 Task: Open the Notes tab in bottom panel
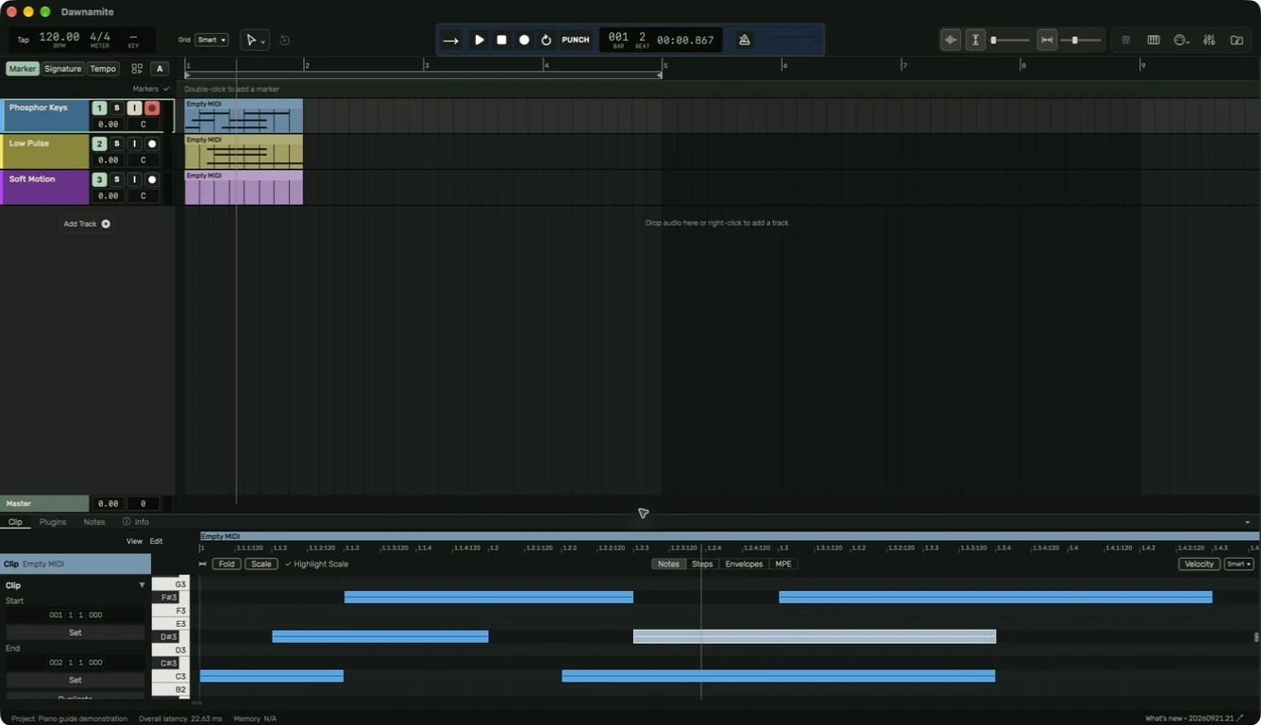click(x=94, y=522)
